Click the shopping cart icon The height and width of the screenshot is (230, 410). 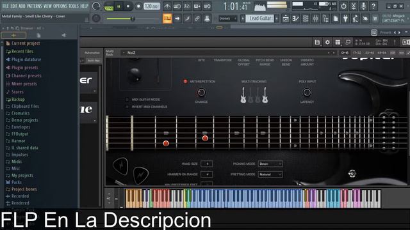point(375,19)
